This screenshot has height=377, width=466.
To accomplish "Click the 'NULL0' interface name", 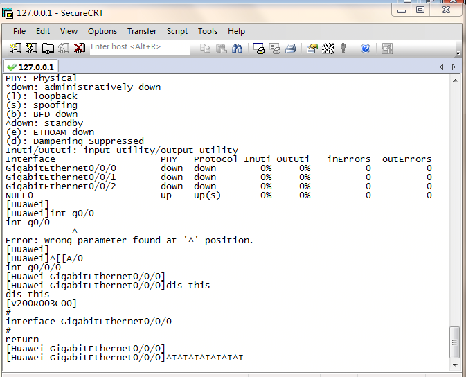I will tap(19, 195).
